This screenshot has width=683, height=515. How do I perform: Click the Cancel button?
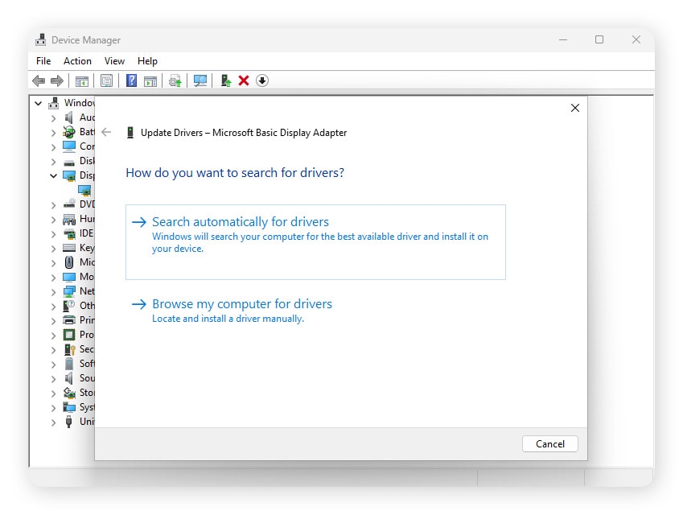pos(549,443)
